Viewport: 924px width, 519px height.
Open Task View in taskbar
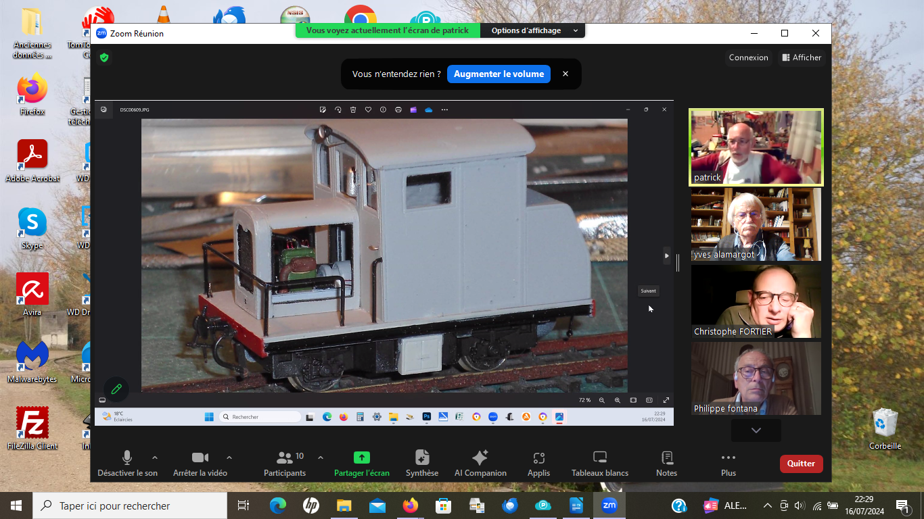[244, 505]
